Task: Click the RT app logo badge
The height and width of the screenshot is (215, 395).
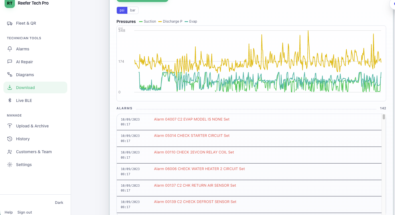Action: pyautogui.click(x=10, y=3)
